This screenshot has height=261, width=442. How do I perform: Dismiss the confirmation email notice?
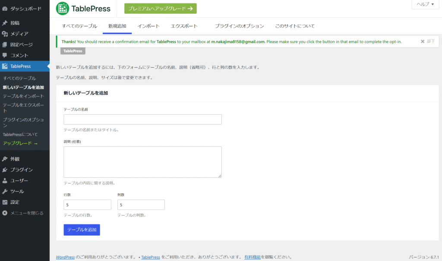coord(428,41)
